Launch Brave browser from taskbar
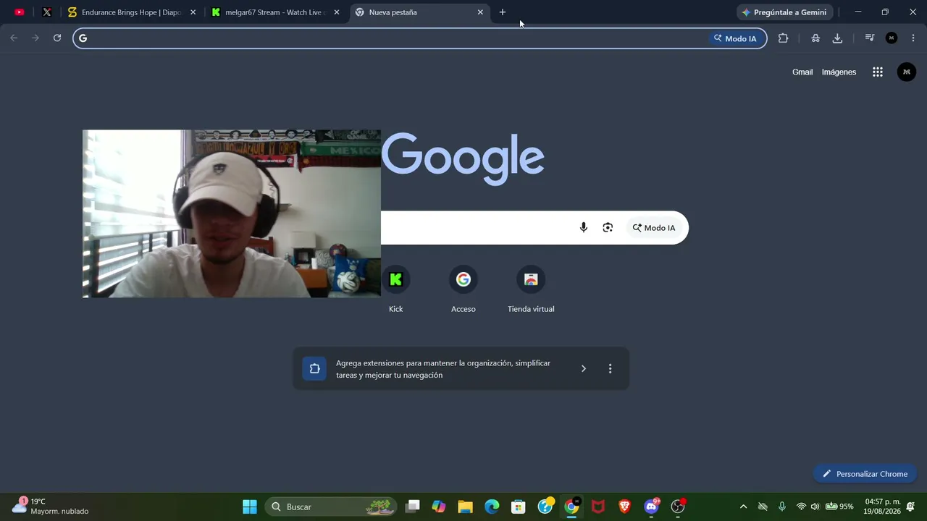 [625, 507]
